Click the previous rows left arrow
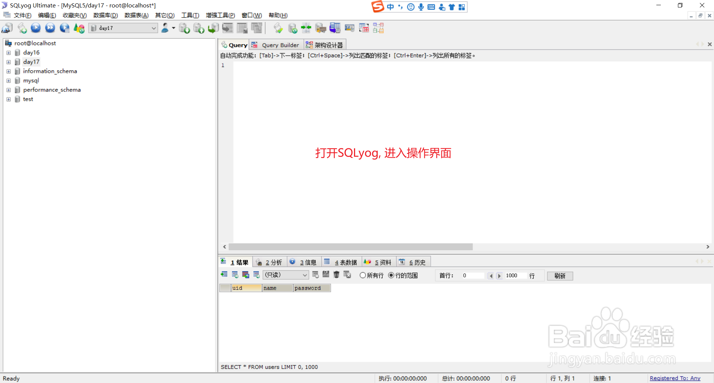This screenshot has width=714, height=383. click(491, 276)
